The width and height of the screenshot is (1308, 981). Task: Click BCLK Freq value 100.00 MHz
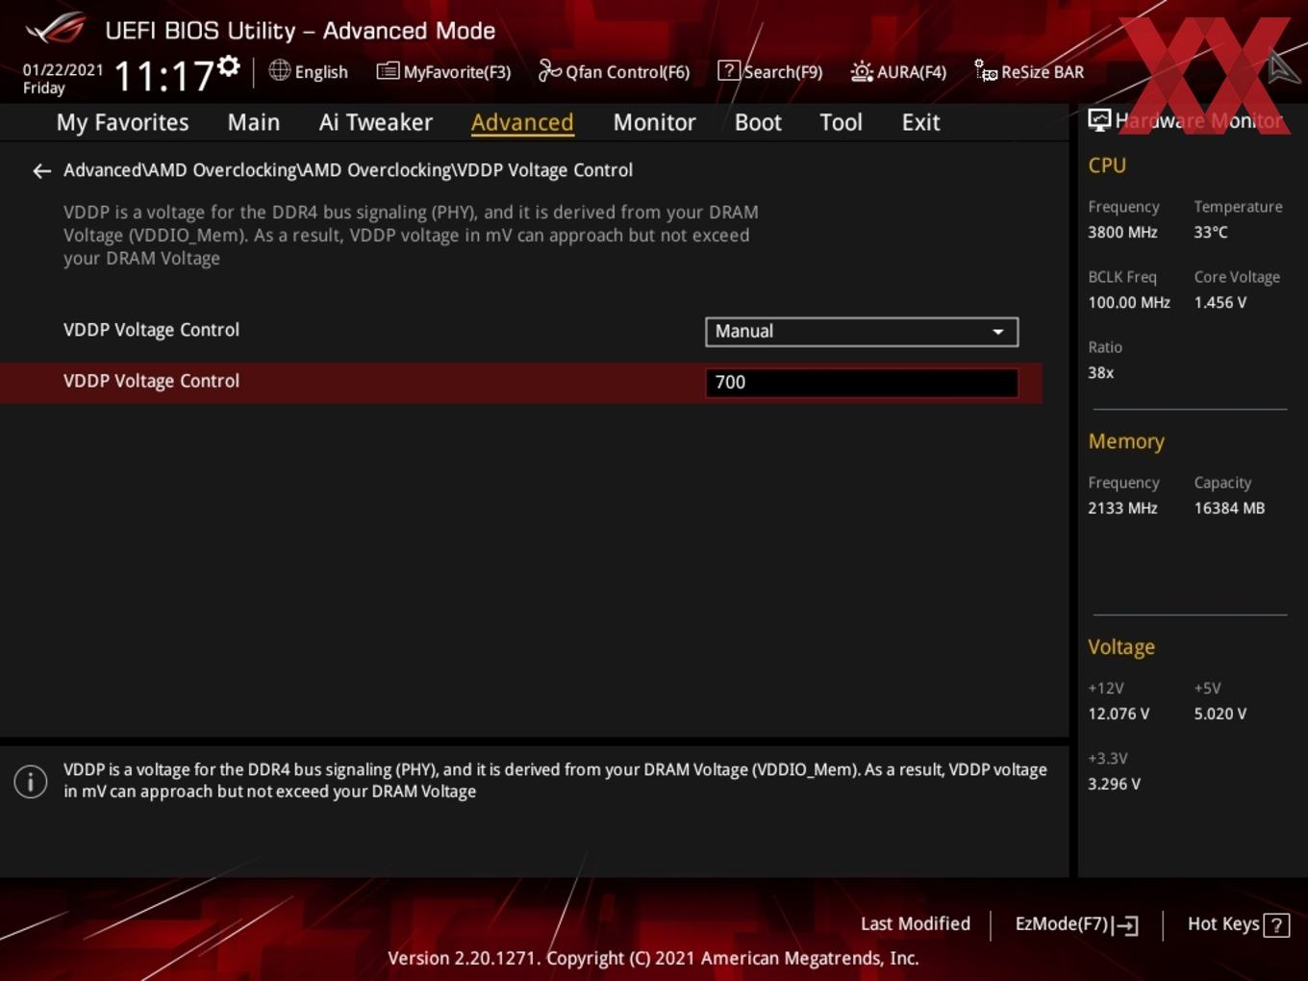pos(1129,303)
